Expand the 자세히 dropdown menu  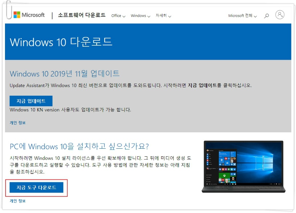[x=163, y=16]
